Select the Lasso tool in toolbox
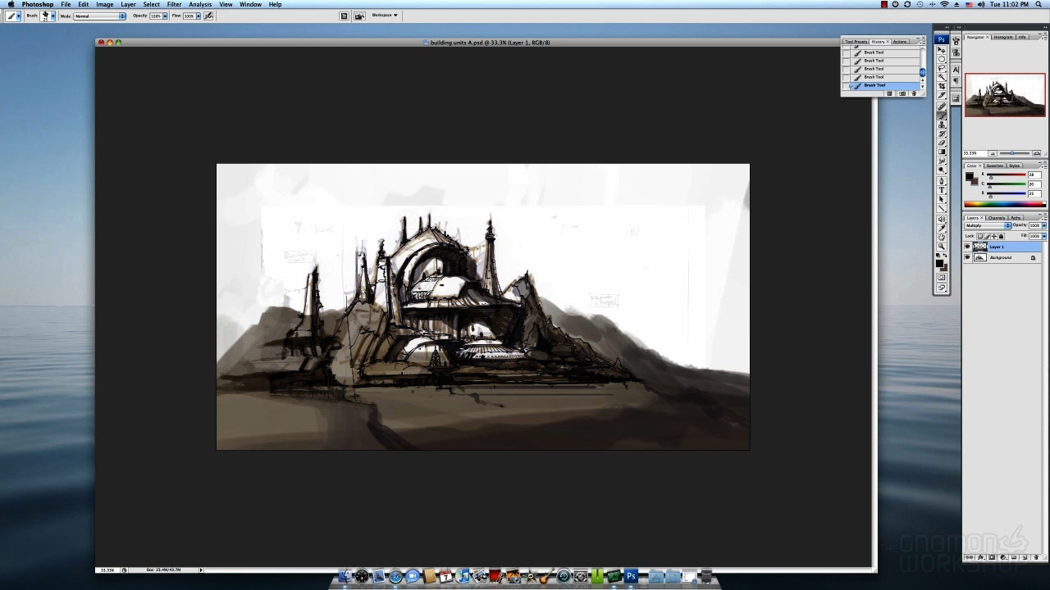Image resolution: width=1050 pixels, height=590 pixels. (942, 68)
